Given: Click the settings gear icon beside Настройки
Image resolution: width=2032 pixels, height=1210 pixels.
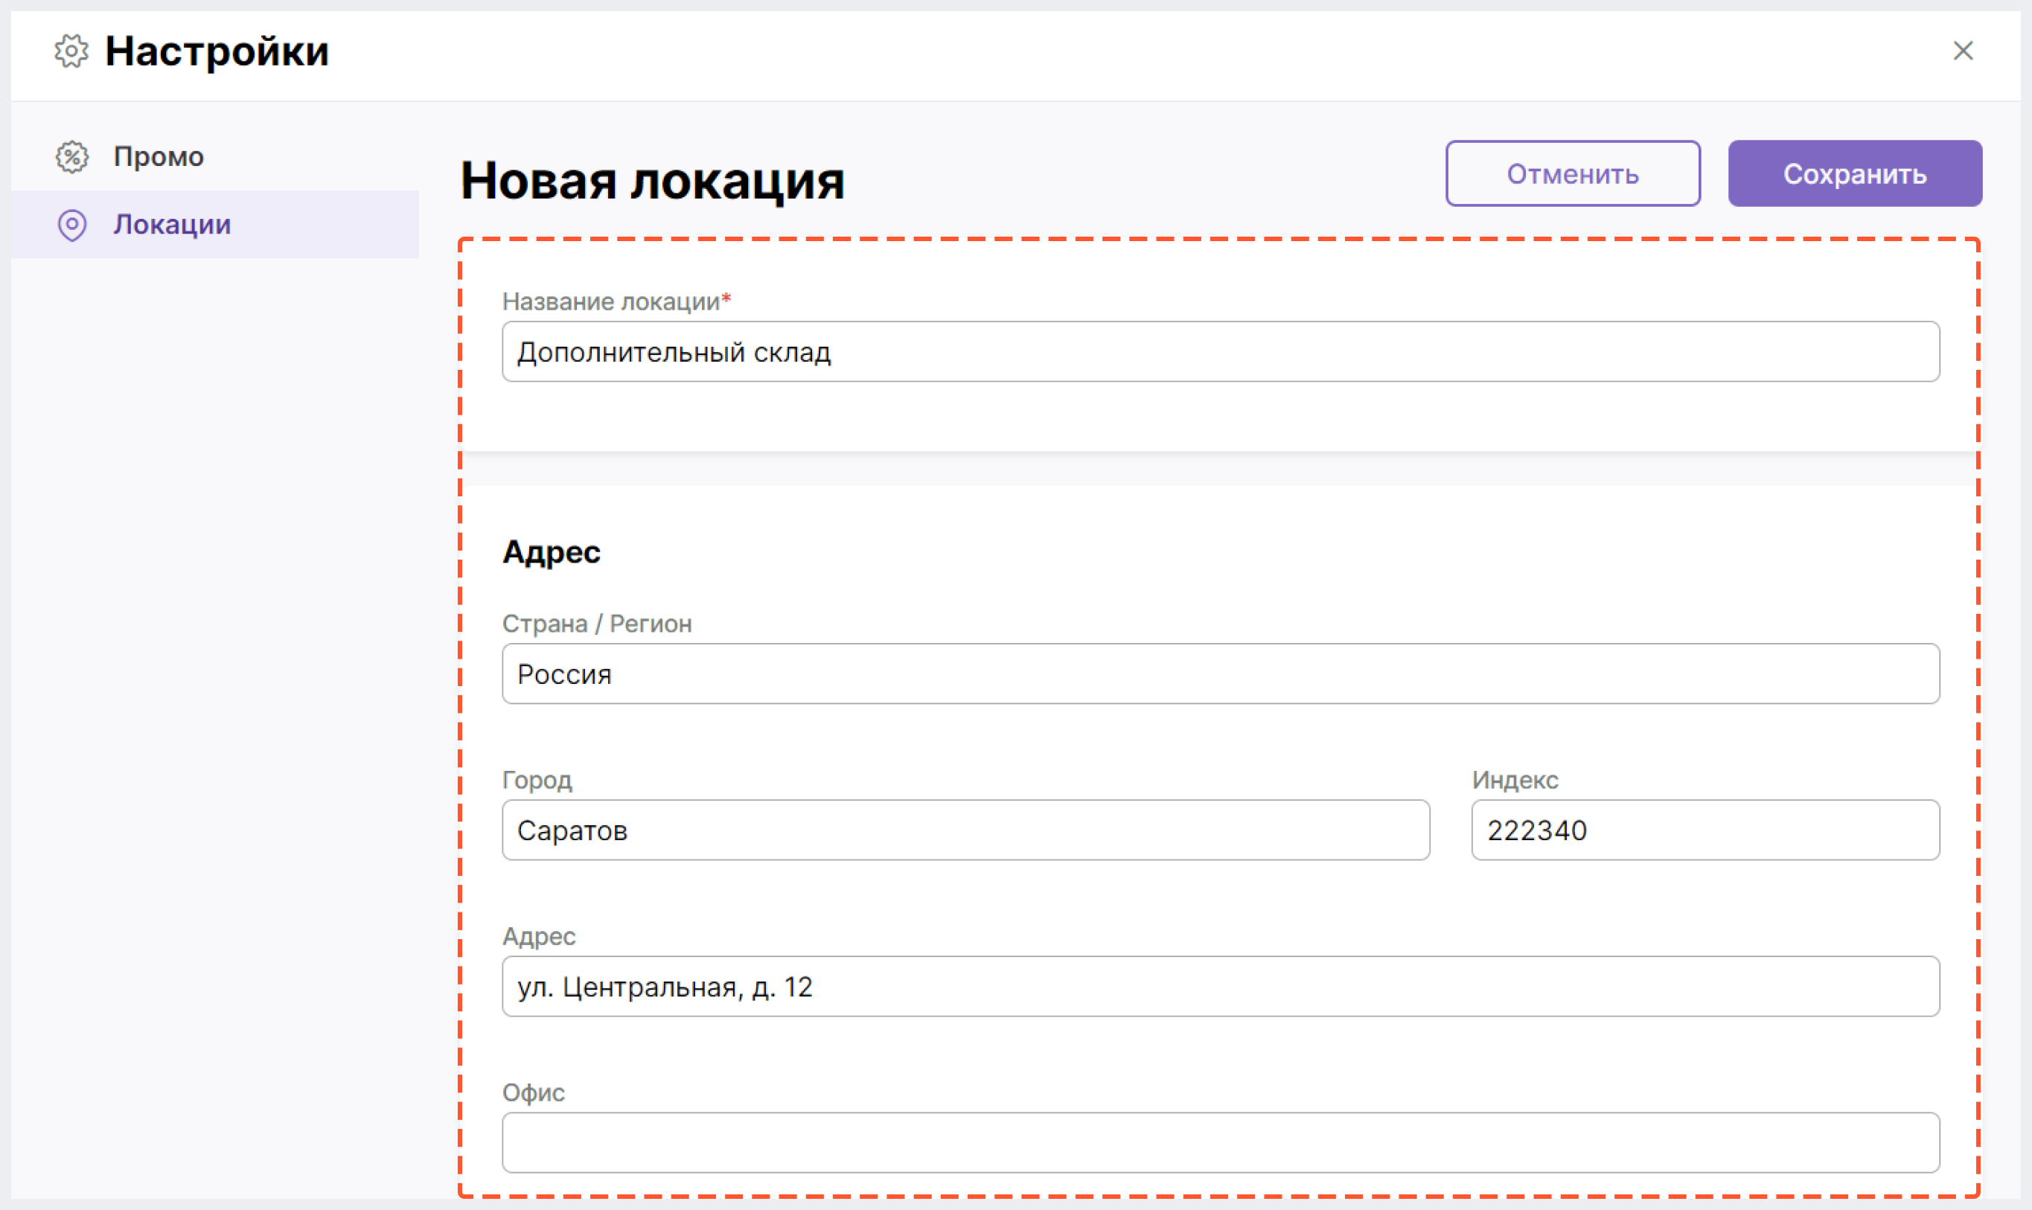Looking at the screenshot, I should tap(71, 51).
